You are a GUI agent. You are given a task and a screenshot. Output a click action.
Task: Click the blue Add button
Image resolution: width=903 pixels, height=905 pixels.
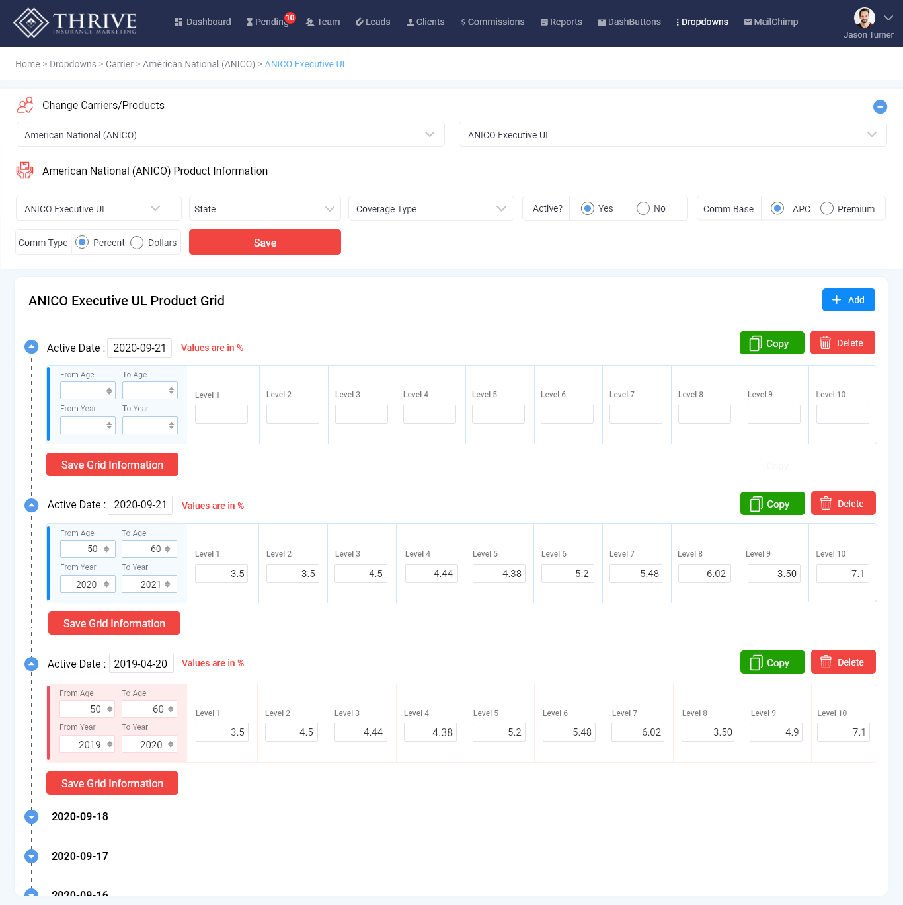coord(848,299)
